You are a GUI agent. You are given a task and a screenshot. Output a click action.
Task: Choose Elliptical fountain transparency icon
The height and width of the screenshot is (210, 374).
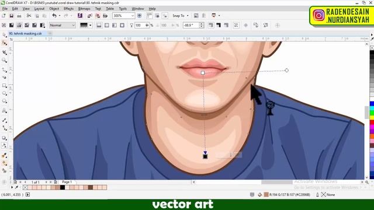(106, 25)
